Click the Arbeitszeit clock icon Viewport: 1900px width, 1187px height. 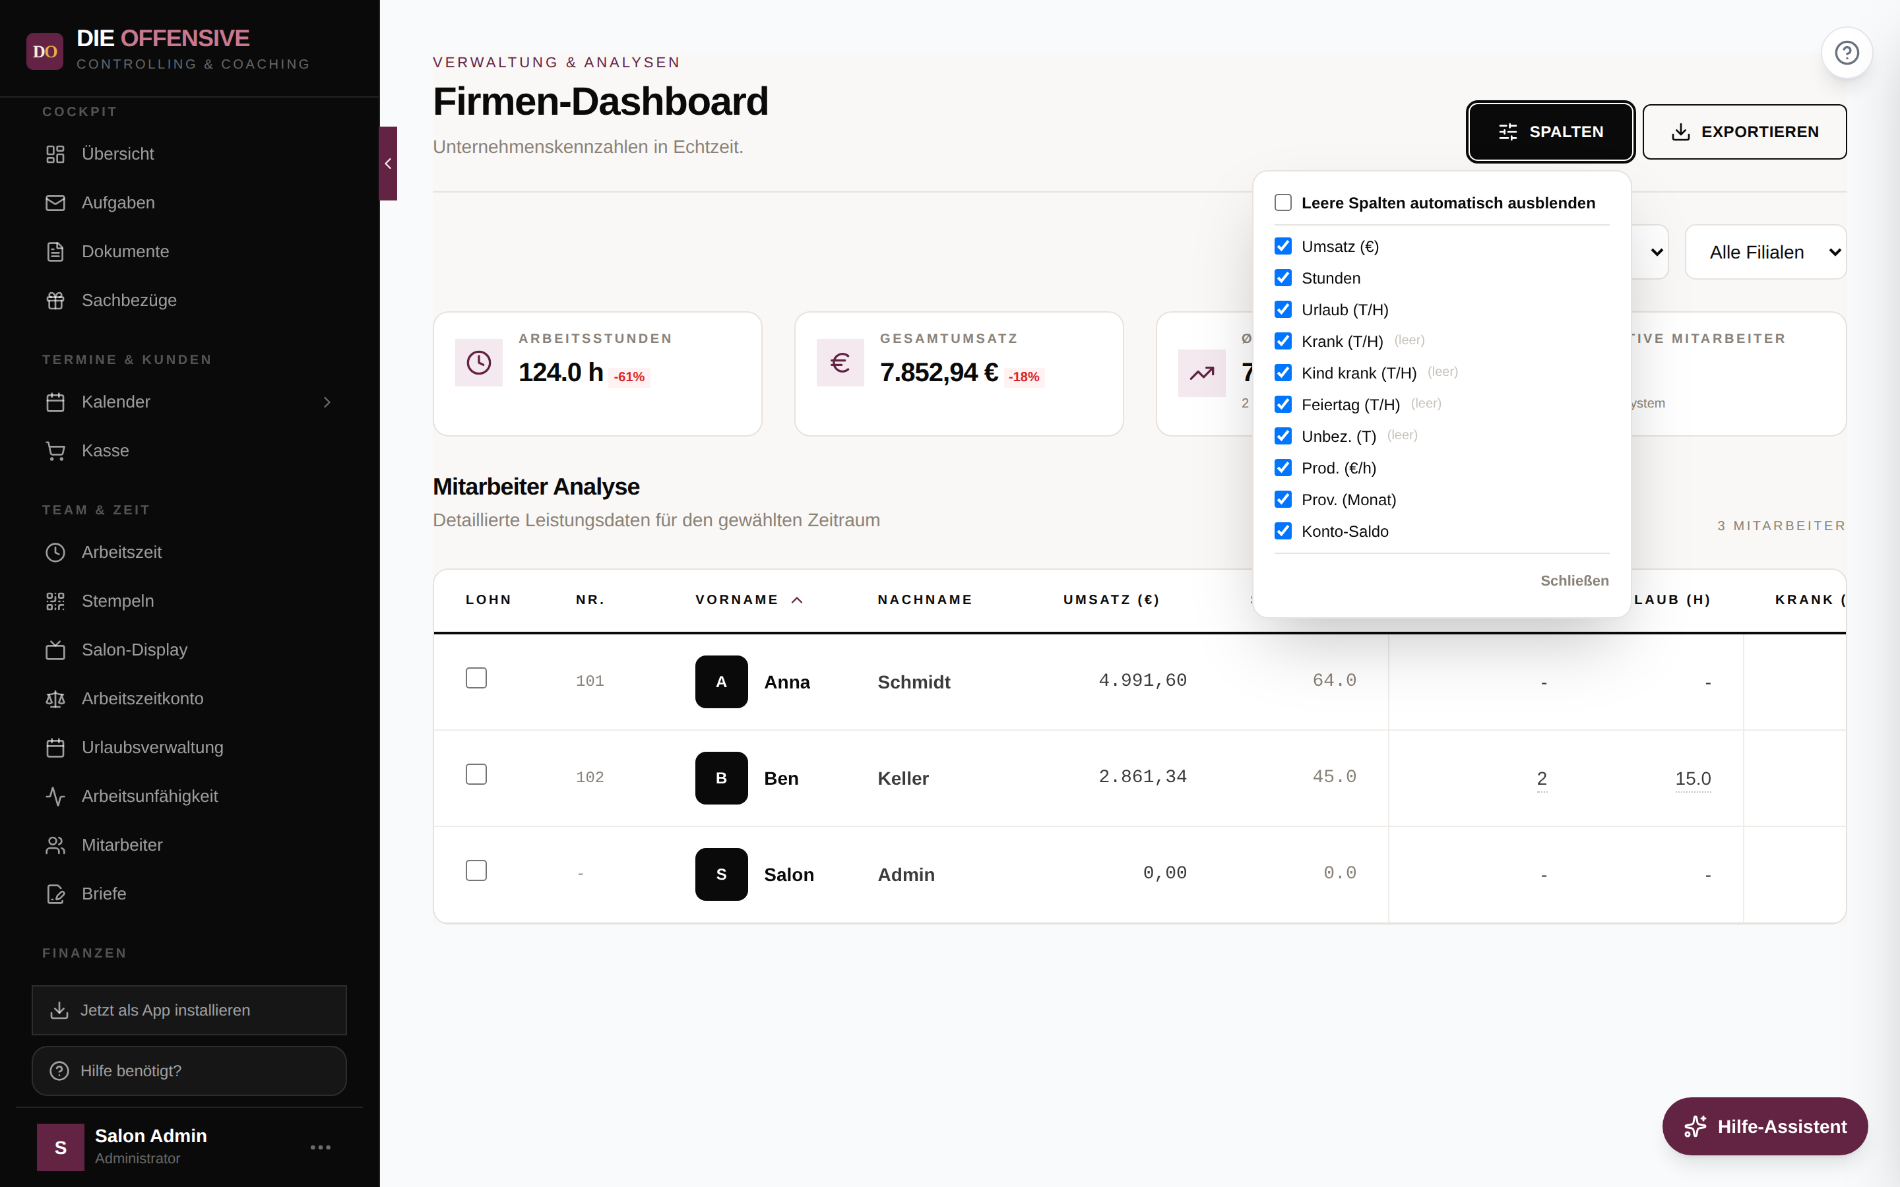pos(55,553)
